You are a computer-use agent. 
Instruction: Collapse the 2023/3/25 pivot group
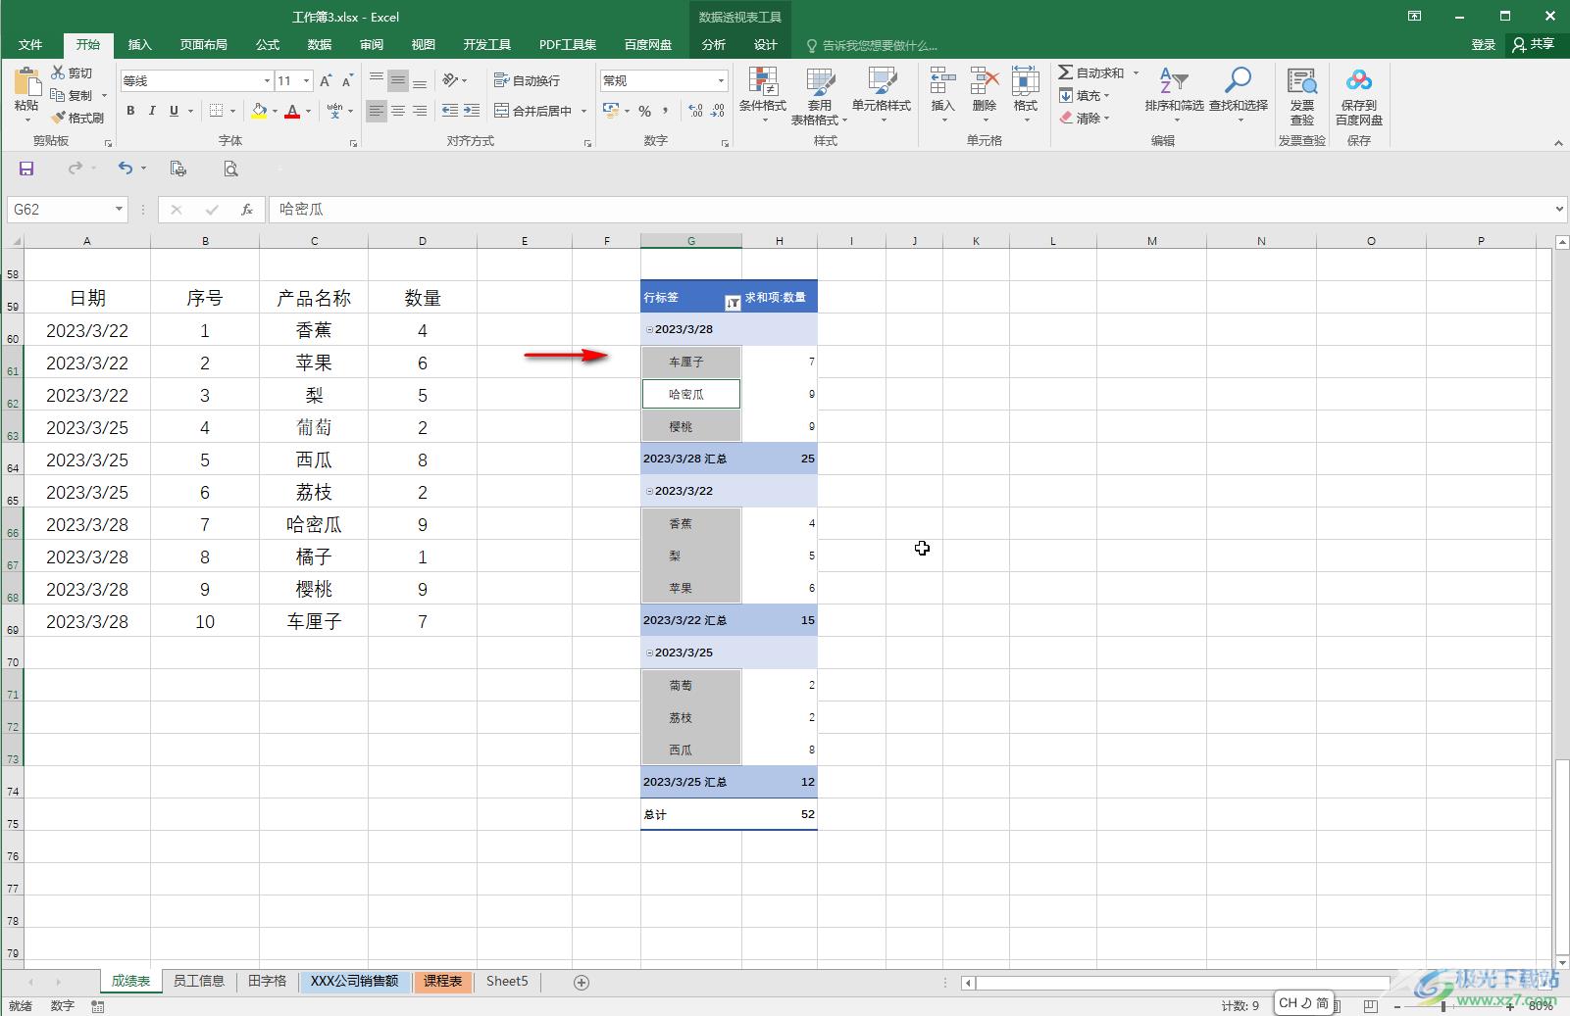649,653
